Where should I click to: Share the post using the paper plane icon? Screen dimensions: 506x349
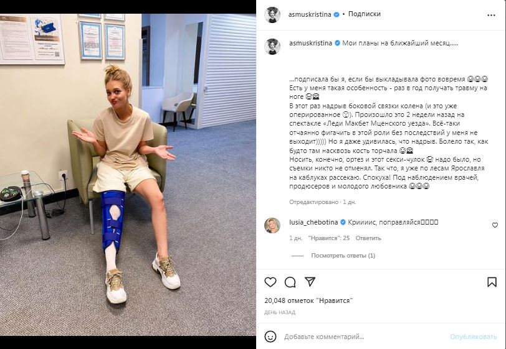tap(310, 282)
